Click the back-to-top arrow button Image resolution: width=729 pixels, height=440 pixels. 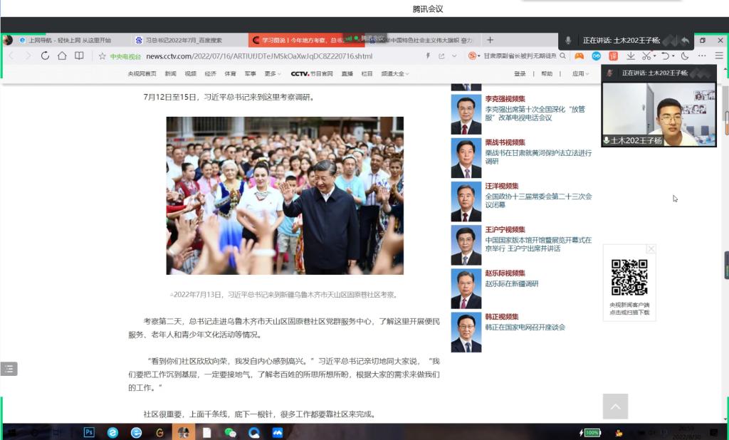[615, 407]
